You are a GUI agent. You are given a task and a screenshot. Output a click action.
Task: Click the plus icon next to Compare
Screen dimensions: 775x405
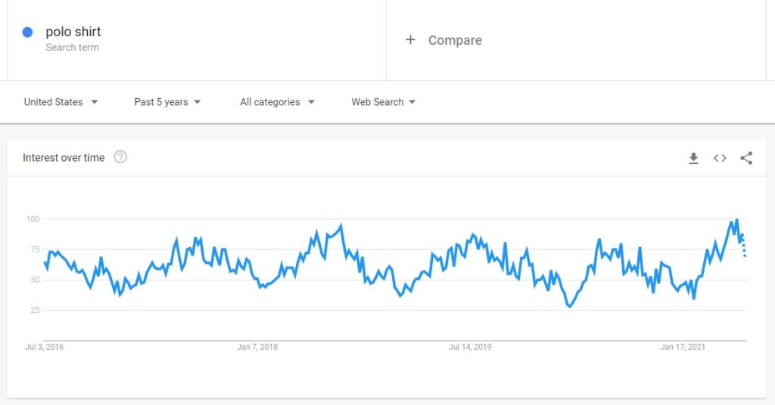410,39
